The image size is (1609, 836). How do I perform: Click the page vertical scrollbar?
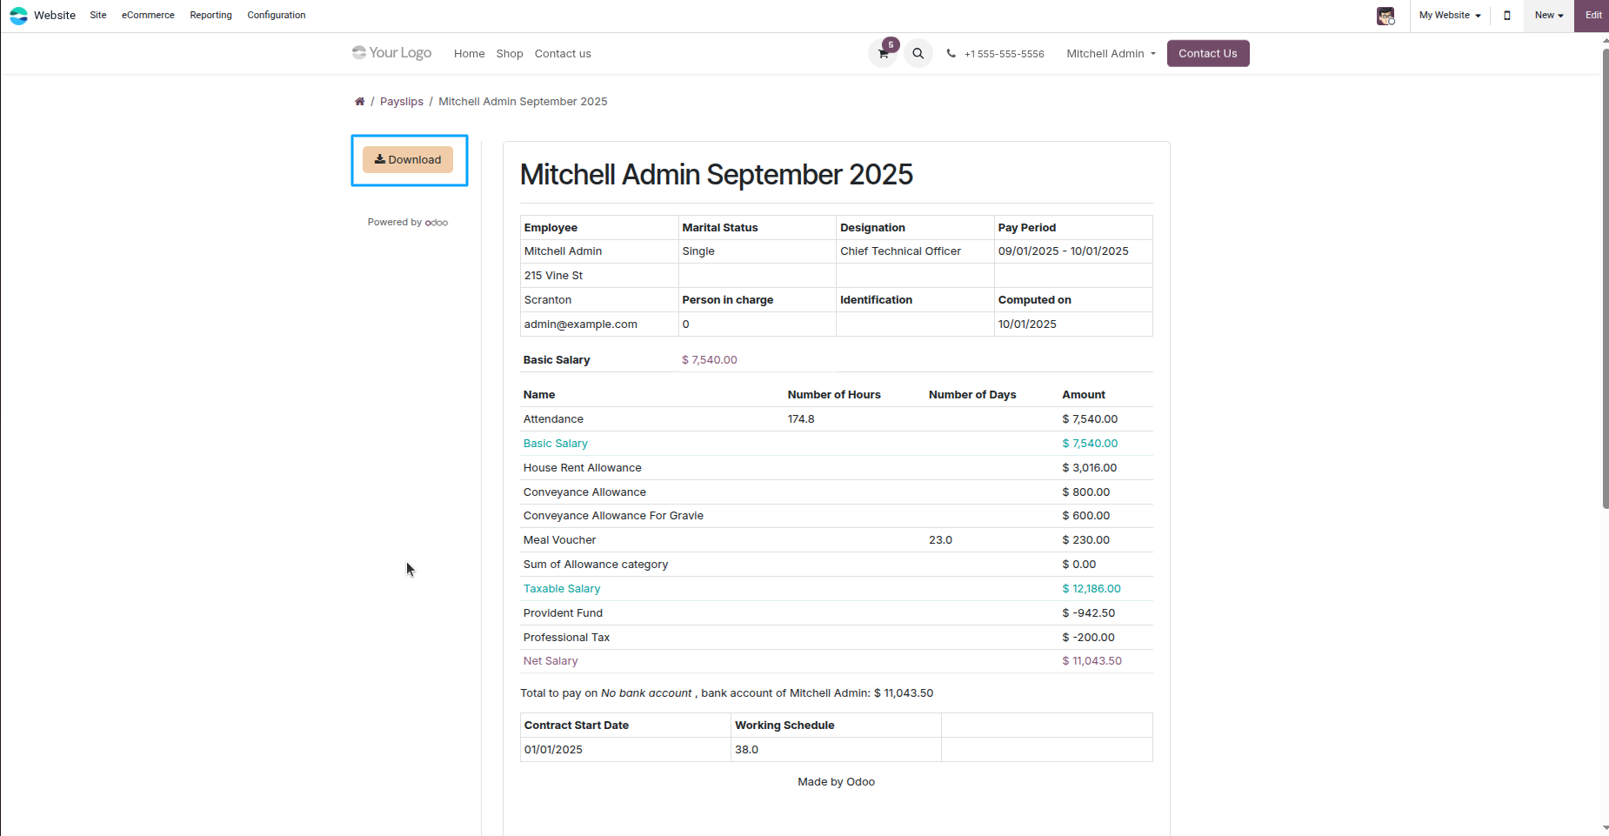click(x=1605, y=278)
